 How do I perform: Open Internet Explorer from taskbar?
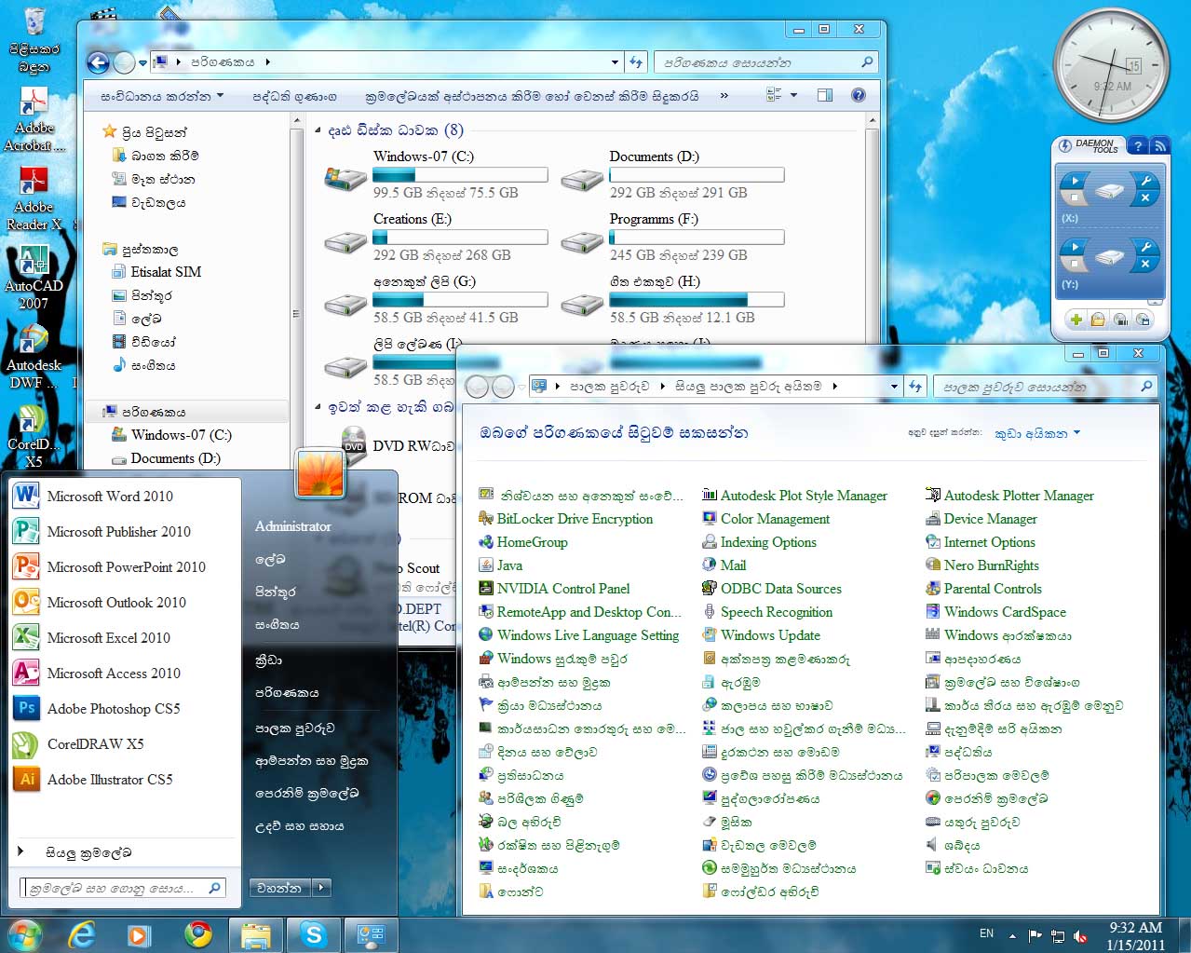(82, 934)
